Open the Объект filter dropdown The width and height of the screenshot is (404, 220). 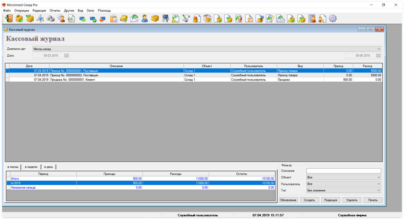(379, 177)
